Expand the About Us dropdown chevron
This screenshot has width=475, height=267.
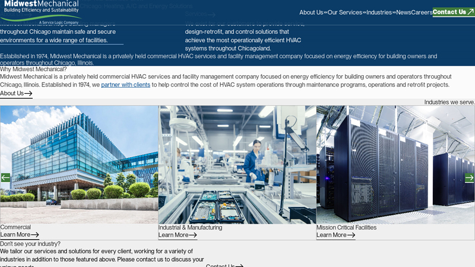[x=325, y=12]
